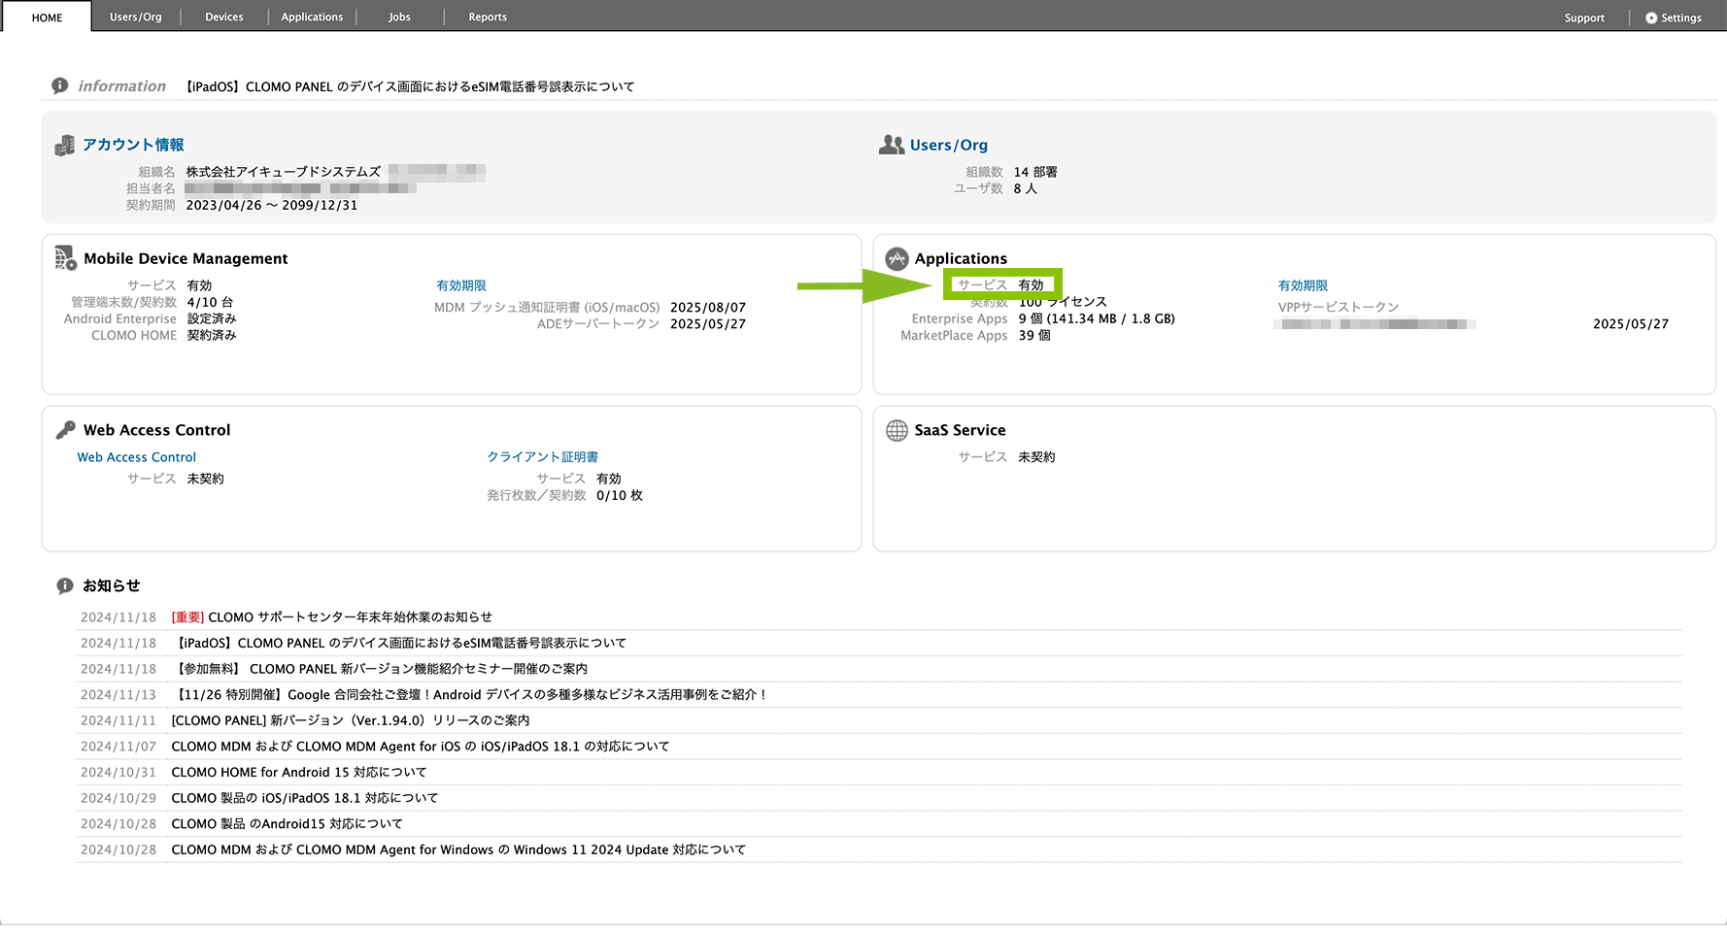
Task: Click the Applications panel icon
Action: [897, 258]
